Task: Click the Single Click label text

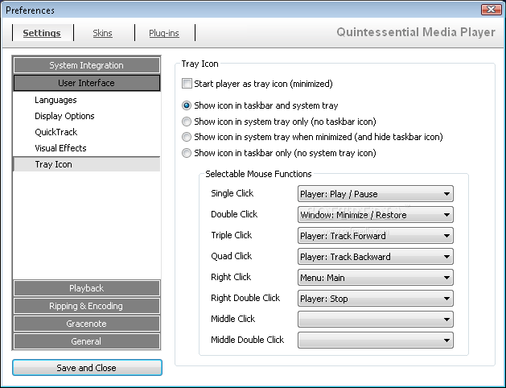Action: click(232, 193)
